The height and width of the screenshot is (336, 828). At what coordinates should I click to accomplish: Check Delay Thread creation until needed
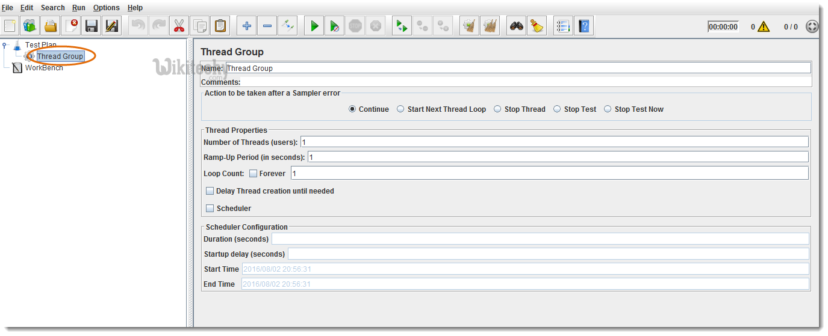point(210,191)
